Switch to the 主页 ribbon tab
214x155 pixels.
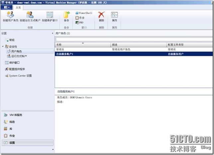[x=18, y=8]
